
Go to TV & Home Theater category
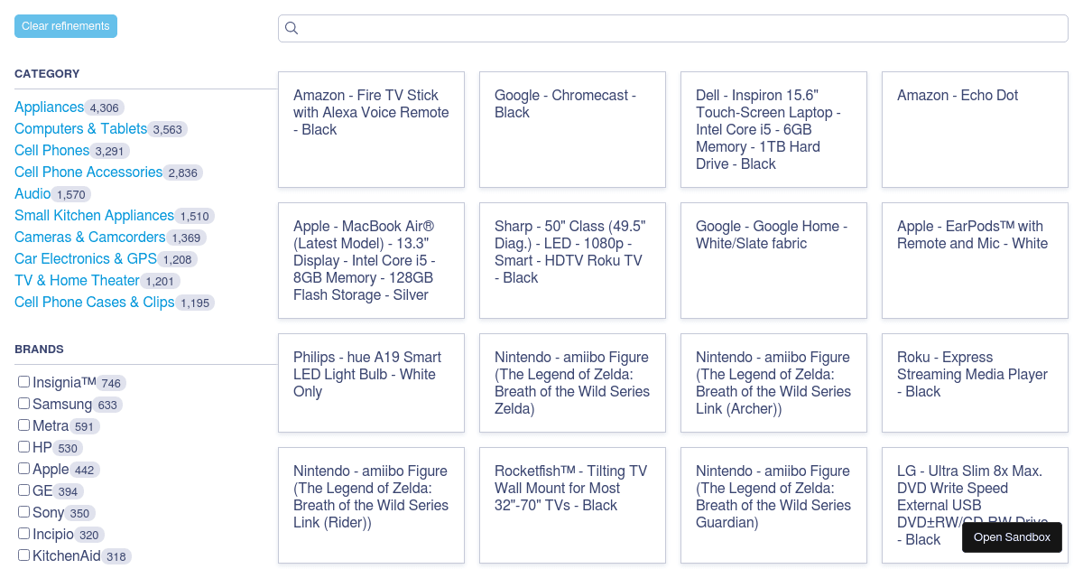click(77, 281)
